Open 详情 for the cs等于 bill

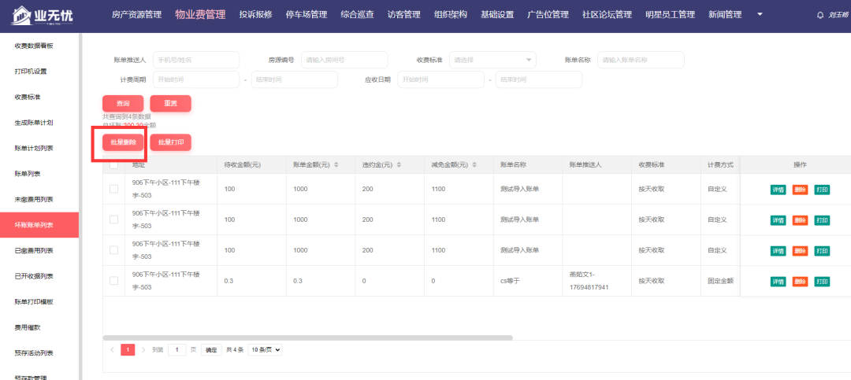tap(778, 282)
